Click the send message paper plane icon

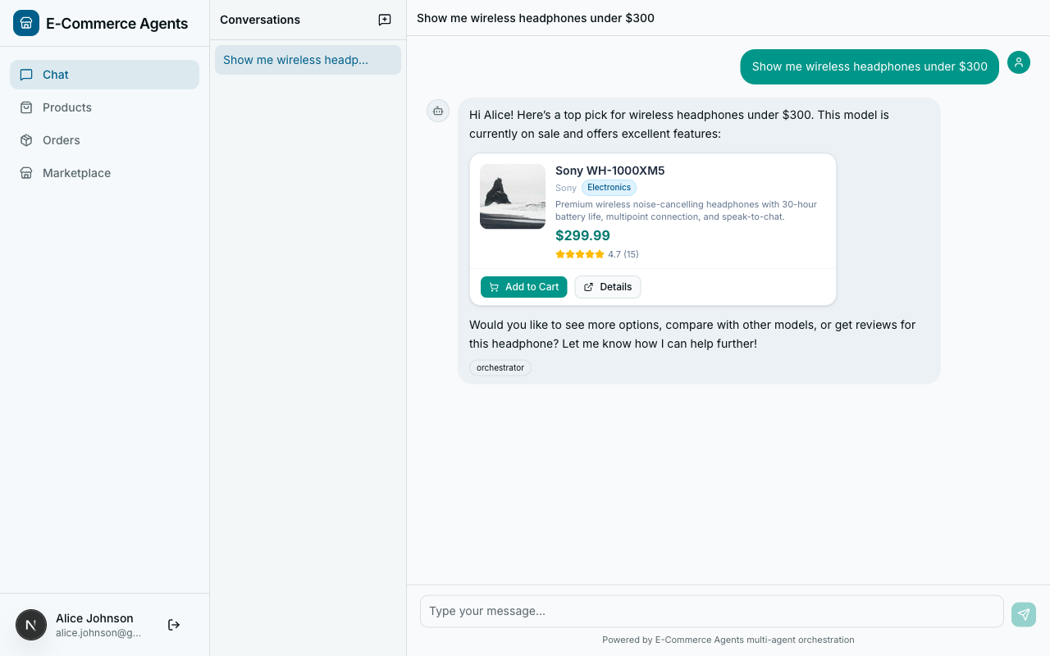1023,614
